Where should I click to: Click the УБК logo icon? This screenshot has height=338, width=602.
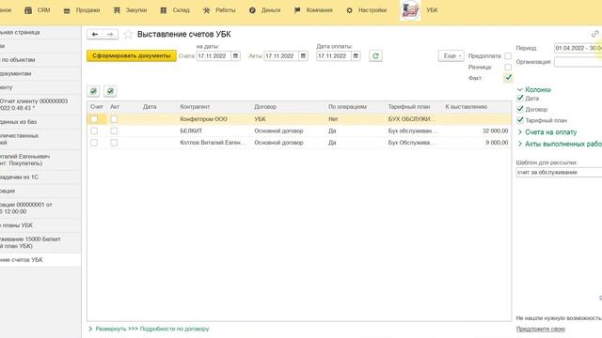click(x=410, y=10)
